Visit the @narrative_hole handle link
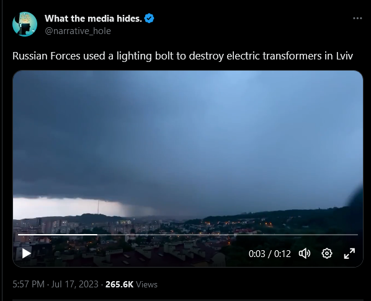The height and width of the screenshot is (301, 371). pos(78,31)
